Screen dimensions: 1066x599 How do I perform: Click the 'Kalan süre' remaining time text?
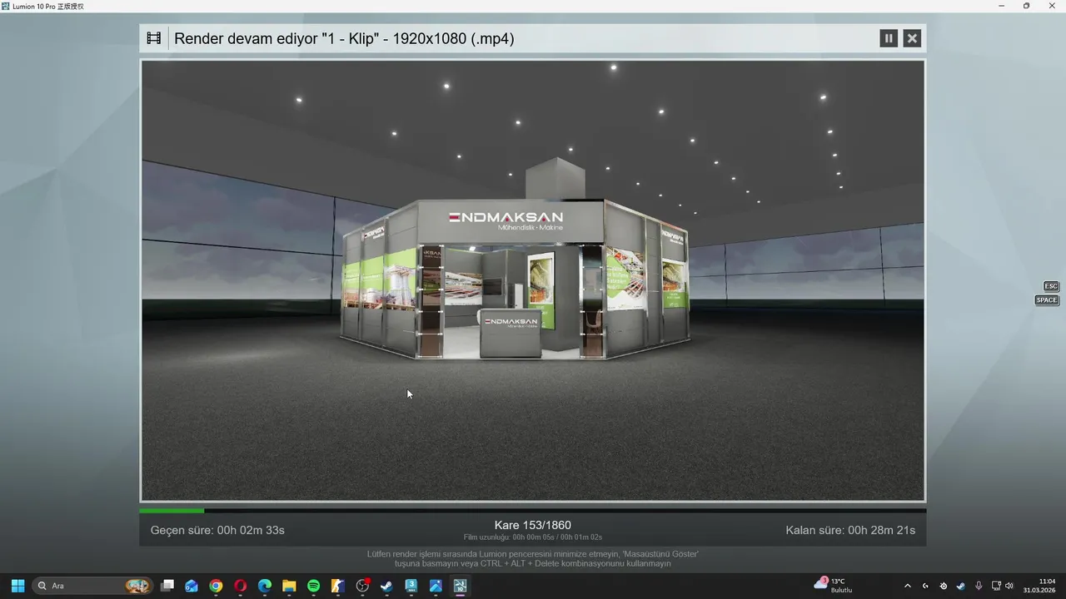[x=850, y=530]
